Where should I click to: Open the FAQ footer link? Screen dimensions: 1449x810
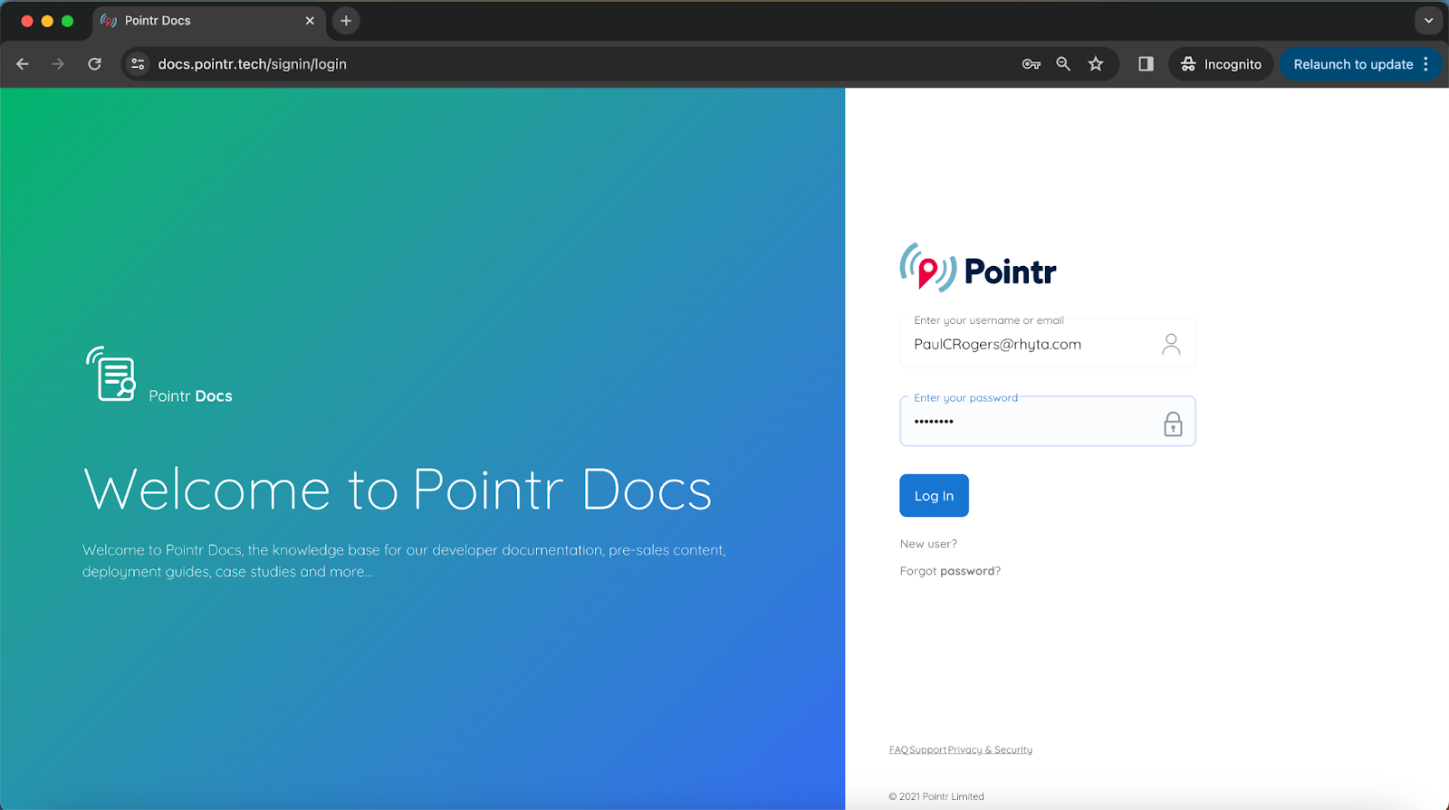point(898,749)
